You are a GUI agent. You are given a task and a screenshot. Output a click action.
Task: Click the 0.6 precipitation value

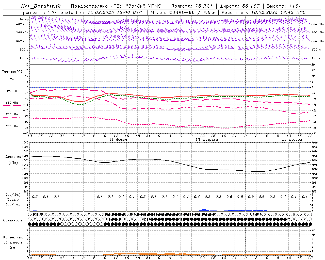pyautogui.click(x=262, y=197)
